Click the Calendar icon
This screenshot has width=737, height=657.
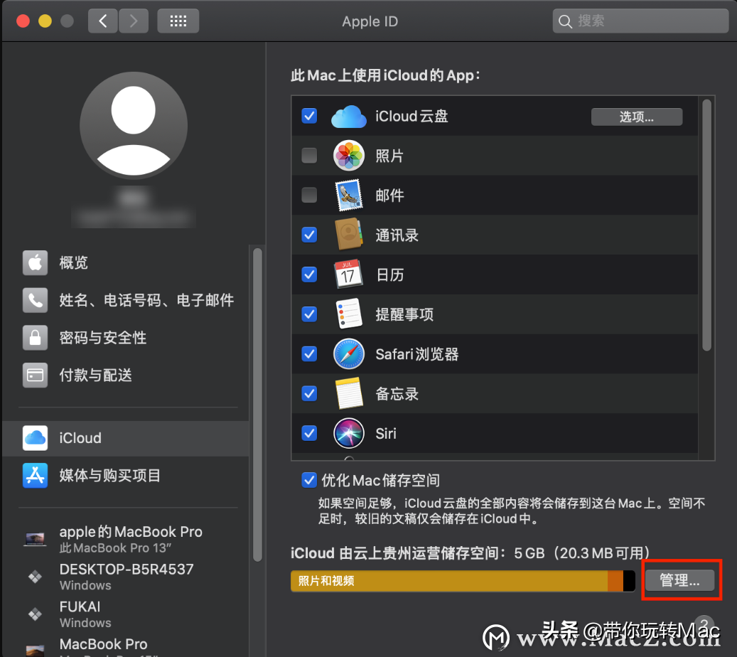tap(348, 274)
